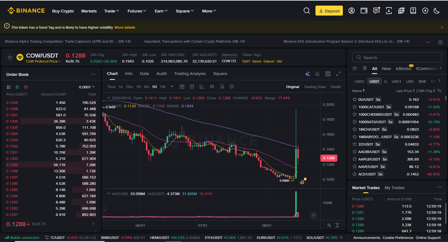Open the technical indicators line-chart icon
Screen dimensions: 448x242
[x=202, y=87]
